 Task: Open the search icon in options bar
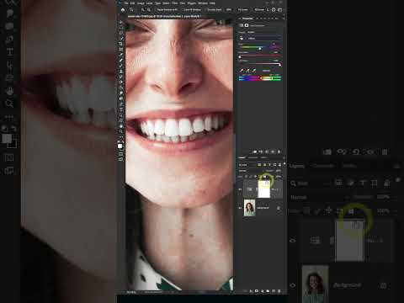tap(274, 9)
